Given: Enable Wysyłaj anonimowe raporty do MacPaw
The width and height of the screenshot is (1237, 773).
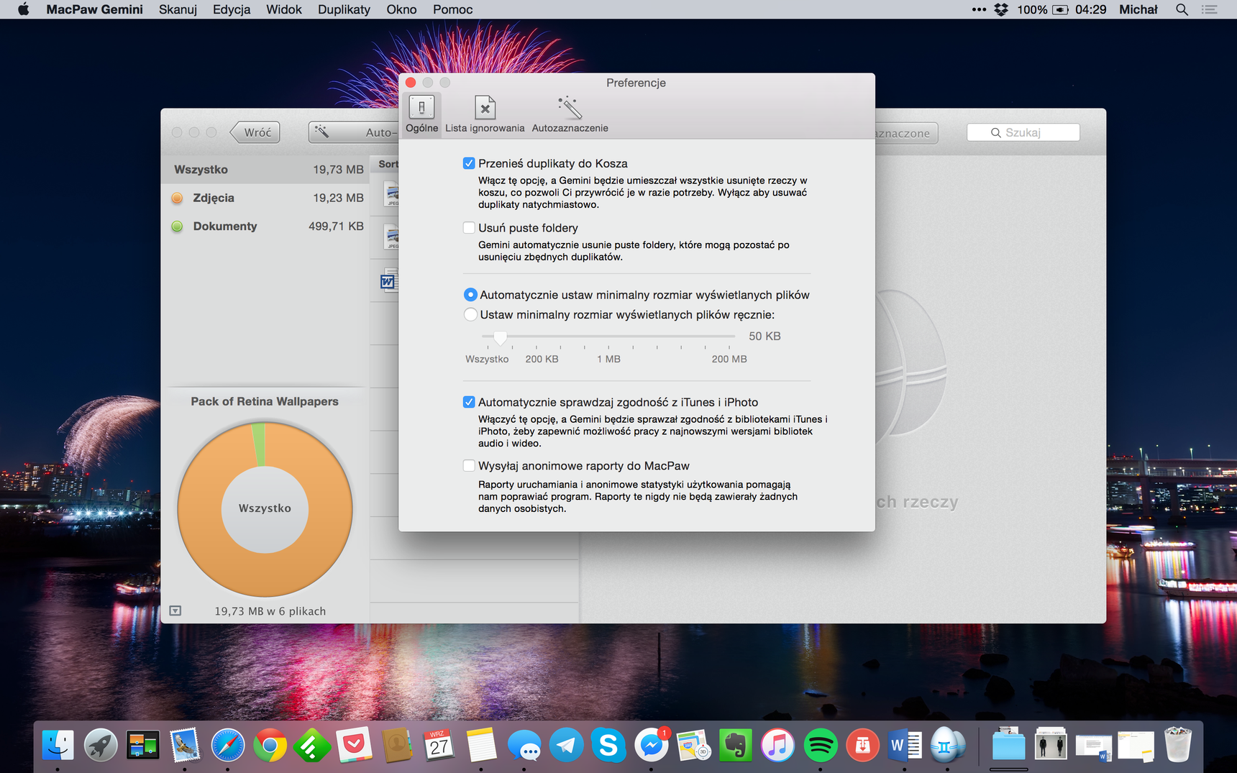Looking at the screenshot, I should point(469,466).
